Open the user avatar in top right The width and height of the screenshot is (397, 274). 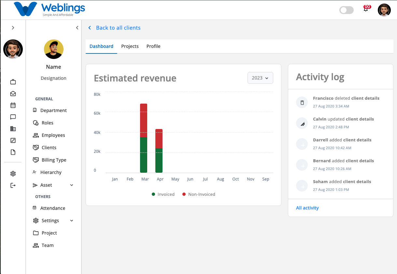pyautogui.click(x=384, y=10)
